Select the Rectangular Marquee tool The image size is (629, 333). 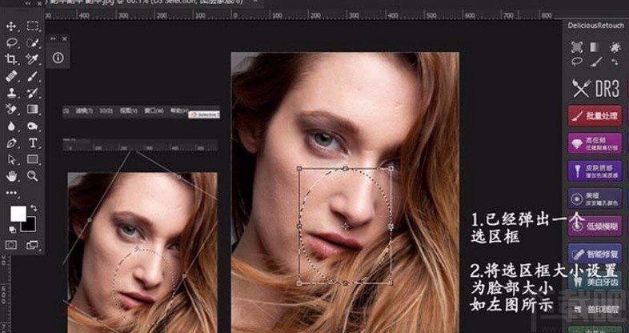pos(33,26)
